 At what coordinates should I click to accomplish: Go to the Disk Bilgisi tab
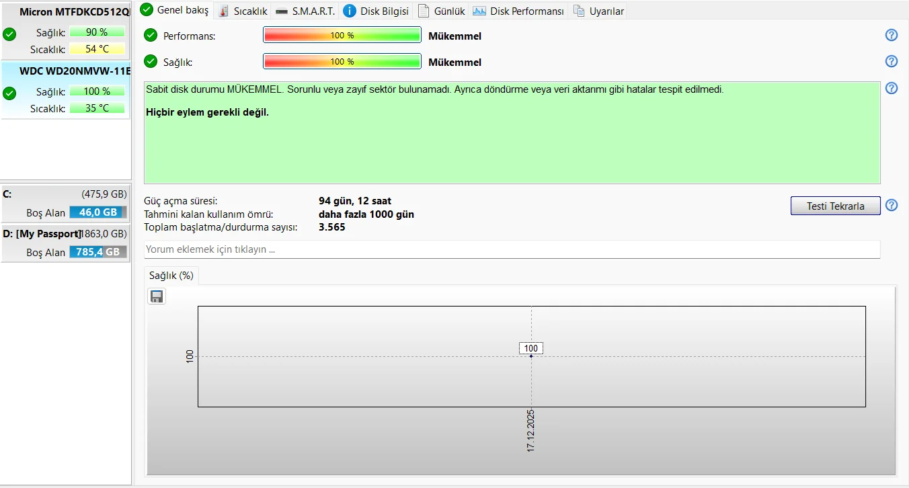click(376, 11)
